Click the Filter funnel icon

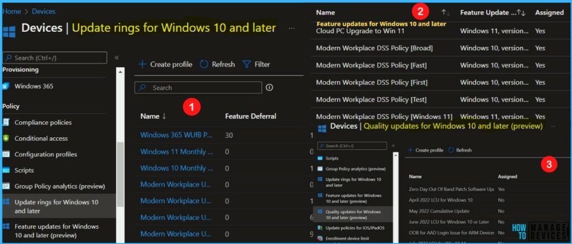tap(246, 64)
